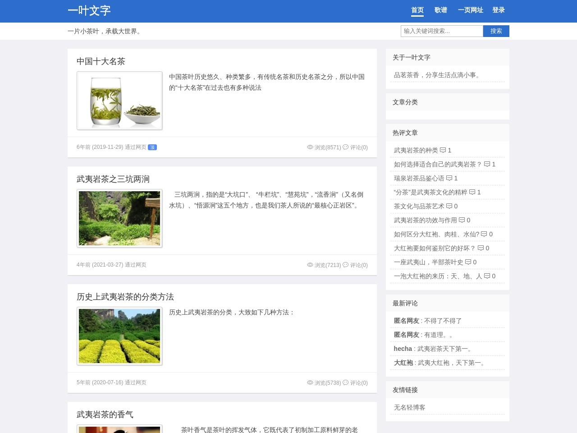
Task: Click the thumbnail image of 中国十大名茶
Action: tap(119, 100)
